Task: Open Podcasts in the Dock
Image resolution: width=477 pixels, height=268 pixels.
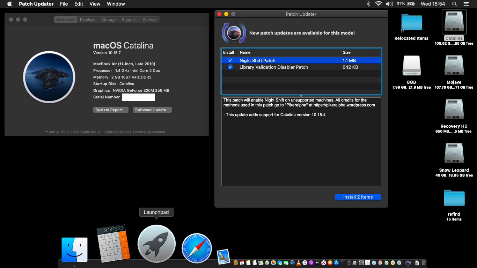Action: point(311,263)
